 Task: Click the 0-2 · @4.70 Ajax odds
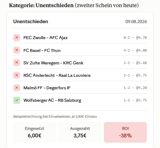[x=135, y=38]
